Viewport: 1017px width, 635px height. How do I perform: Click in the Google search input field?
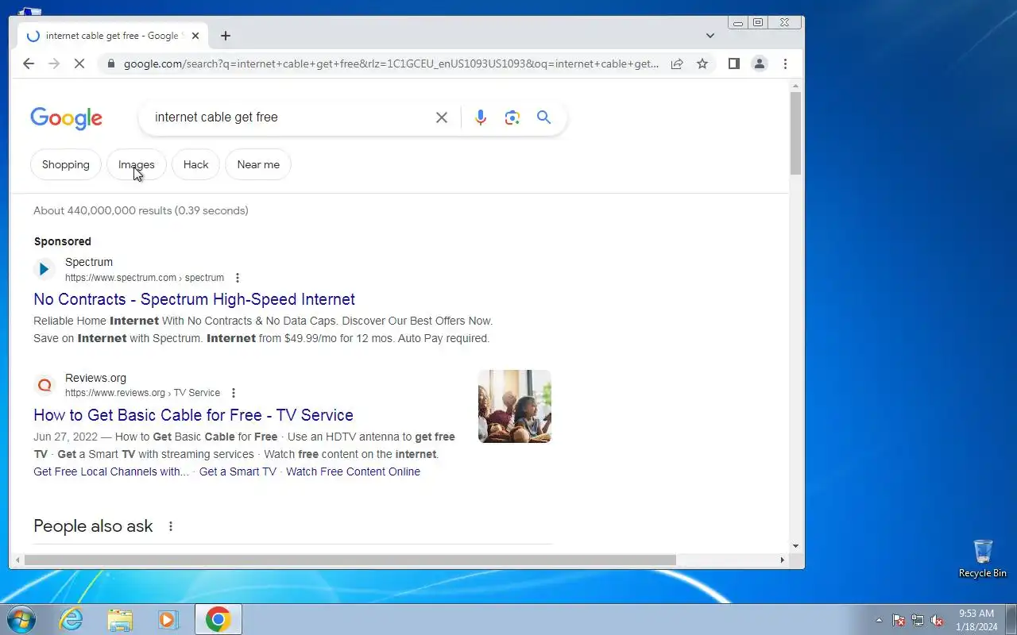coord(290,117)
